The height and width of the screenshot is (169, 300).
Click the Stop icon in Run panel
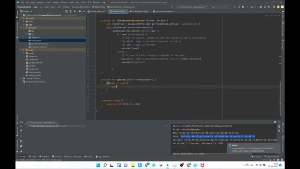pos(21,136)
